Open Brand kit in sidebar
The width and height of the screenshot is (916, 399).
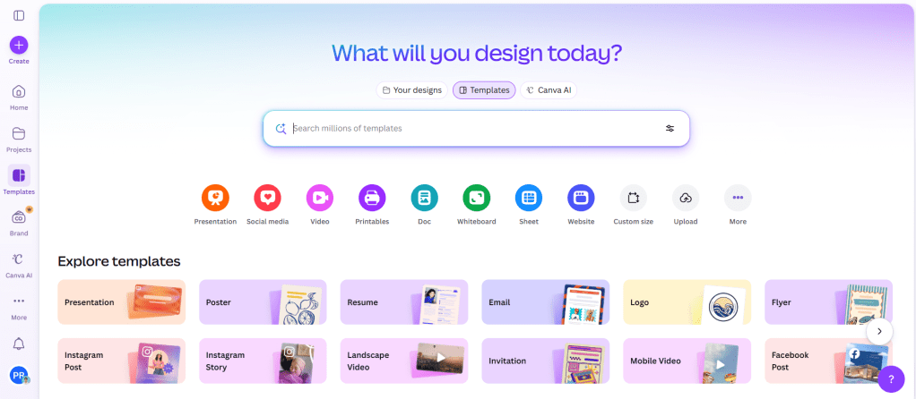[19, 222]
